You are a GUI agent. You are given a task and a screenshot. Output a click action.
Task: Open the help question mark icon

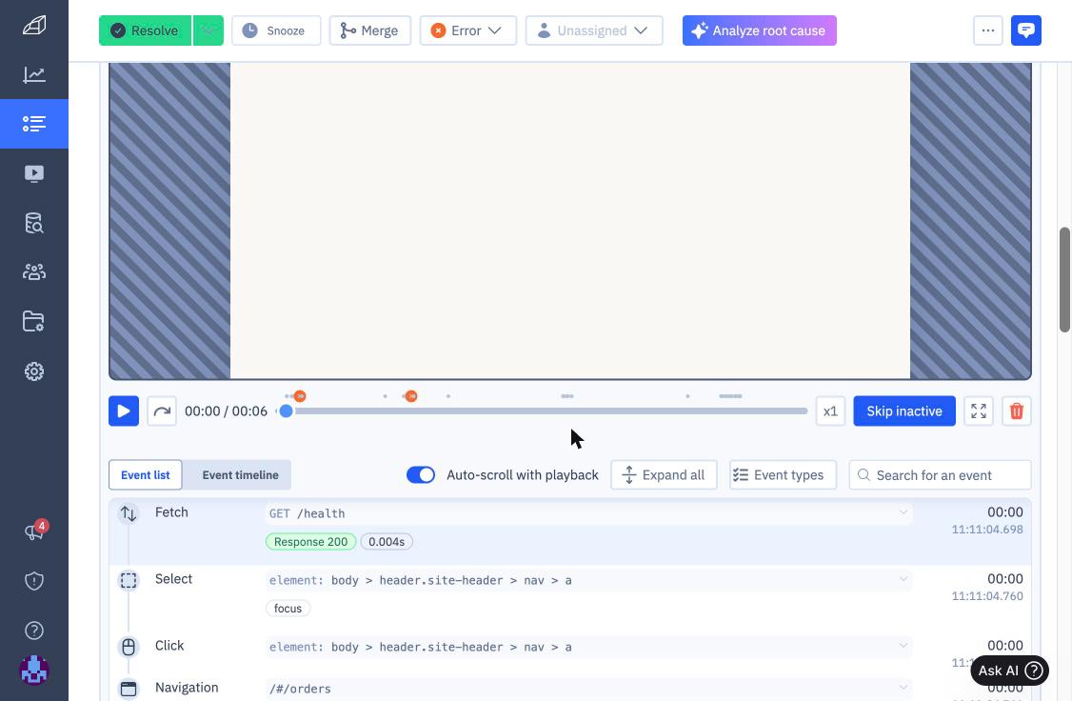click(34, 631)
